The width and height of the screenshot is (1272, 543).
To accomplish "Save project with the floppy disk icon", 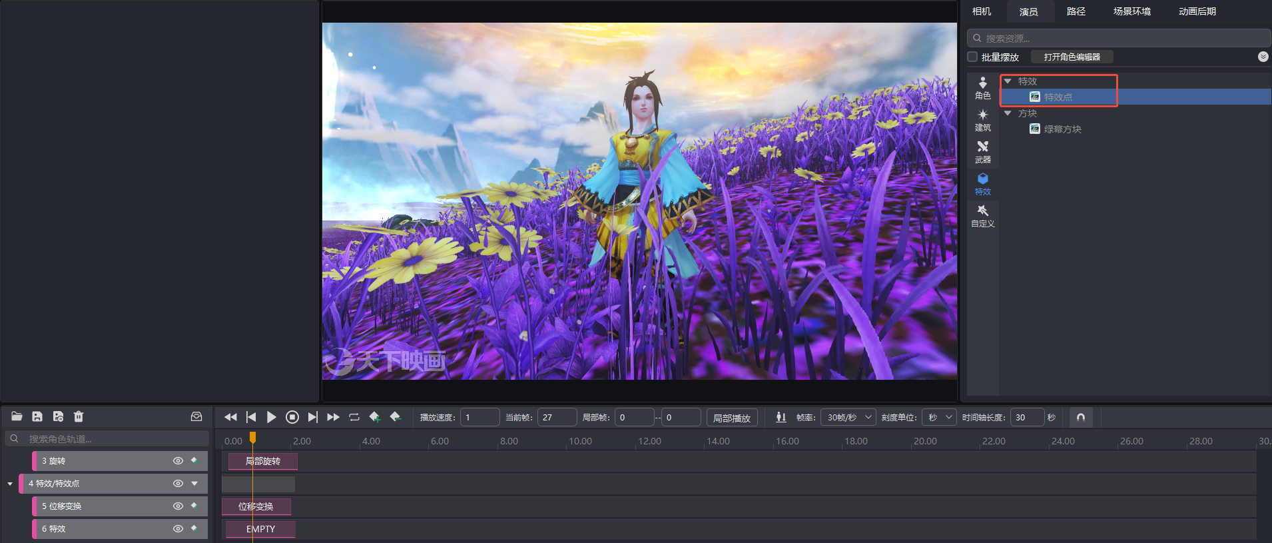I will click(x=37, y=416).
